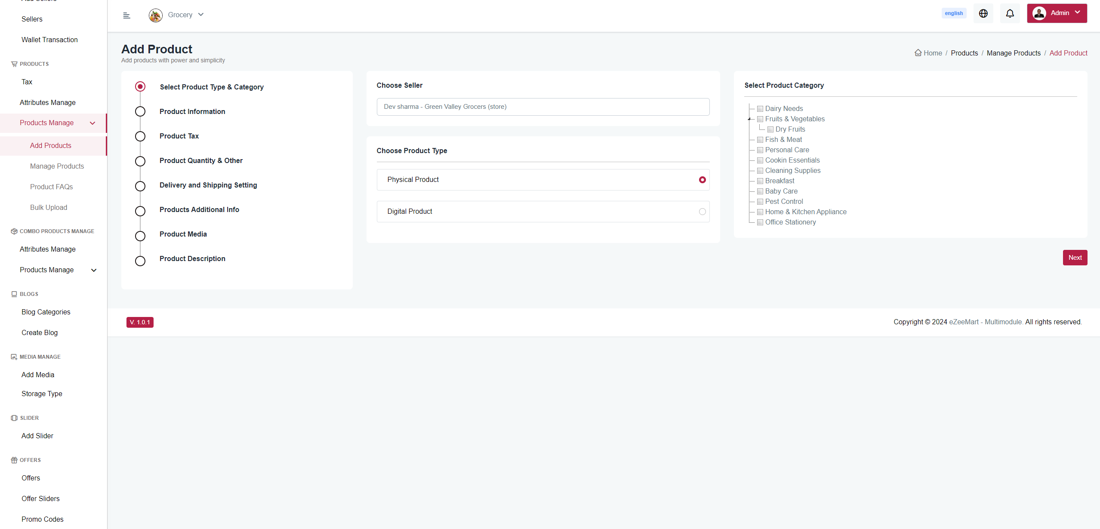Viewport: 1100px width, 529px height.
Task: Click the Products section cart icon
Action: [x=14, y=64]
